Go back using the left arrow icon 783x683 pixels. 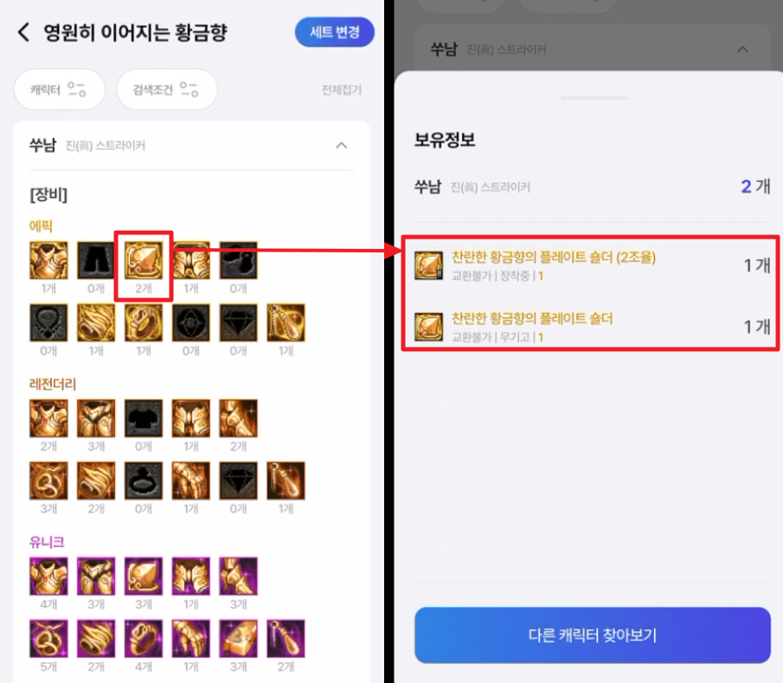tap(23, 33)
